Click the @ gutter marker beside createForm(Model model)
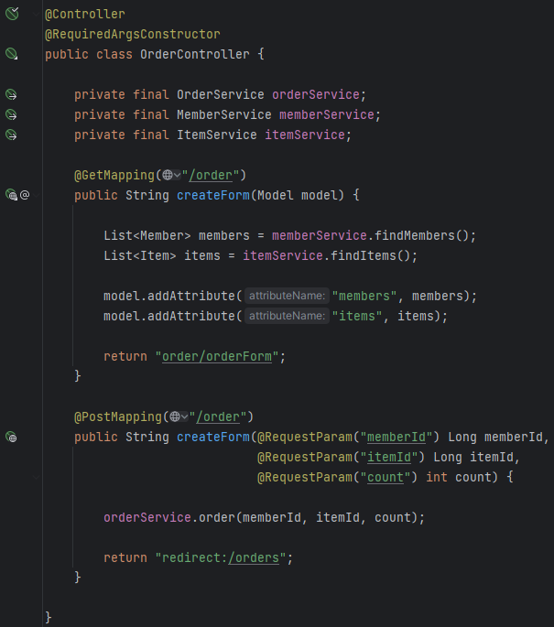 click(25, 195)
